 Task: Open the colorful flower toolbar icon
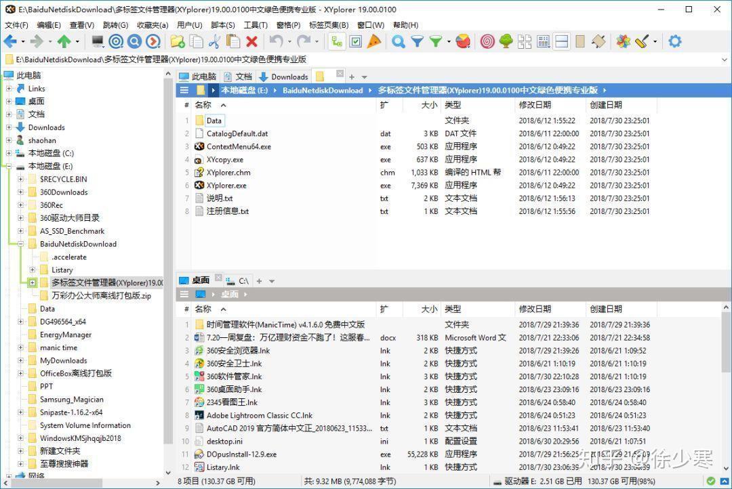624,41
